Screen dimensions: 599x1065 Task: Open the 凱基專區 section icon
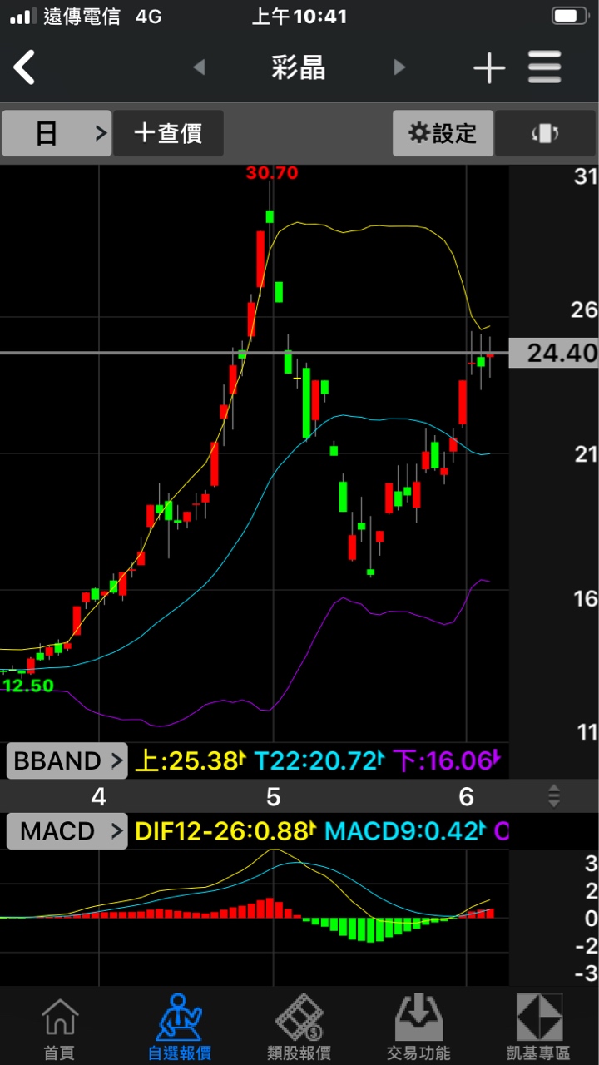pos(538,1028)
